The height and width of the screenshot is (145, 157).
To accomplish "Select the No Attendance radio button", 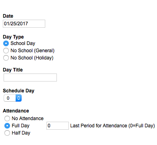I will pos(7,118).
